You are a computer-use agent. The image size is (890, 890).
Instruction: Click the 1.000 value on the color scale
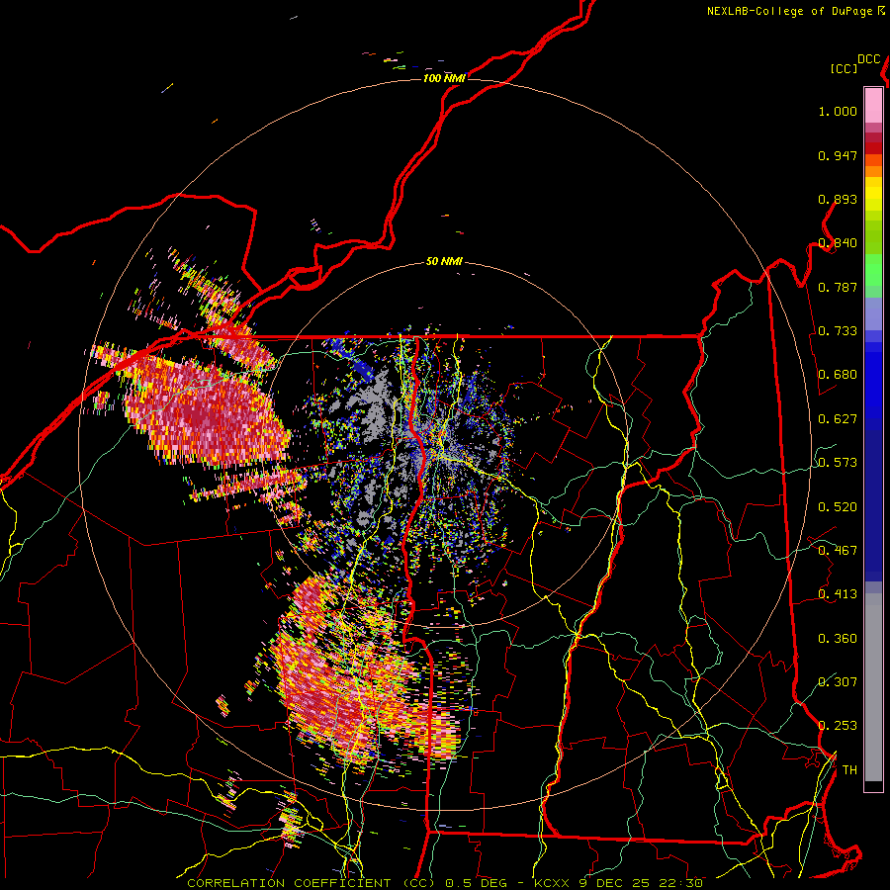[838, 111]
